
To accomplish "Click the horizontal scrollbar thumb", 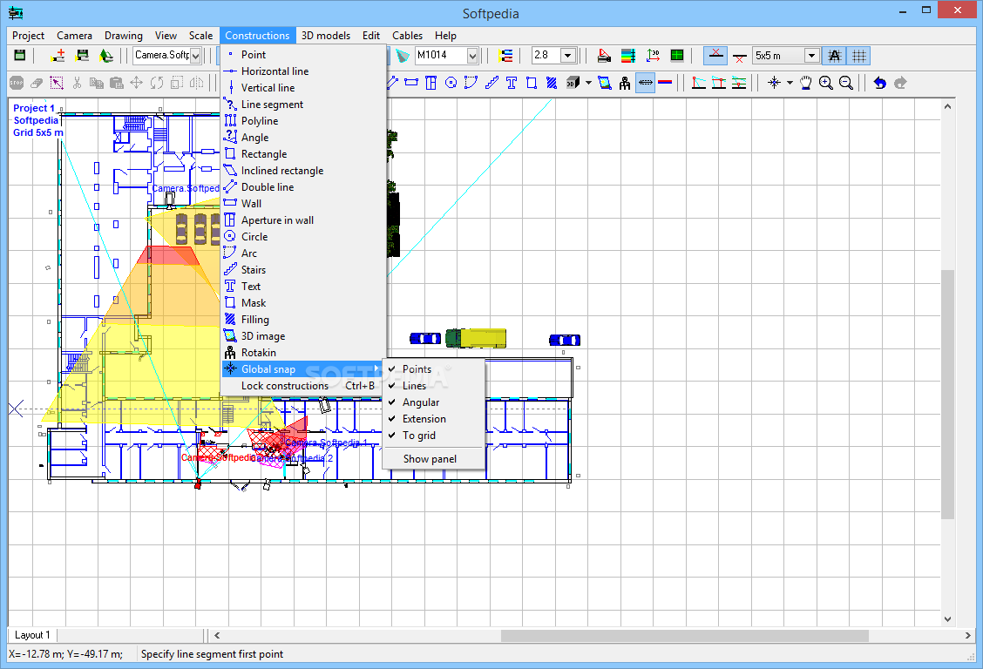I will [685, 635].
